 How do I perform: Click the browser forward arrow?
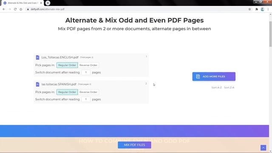point(9,9)
